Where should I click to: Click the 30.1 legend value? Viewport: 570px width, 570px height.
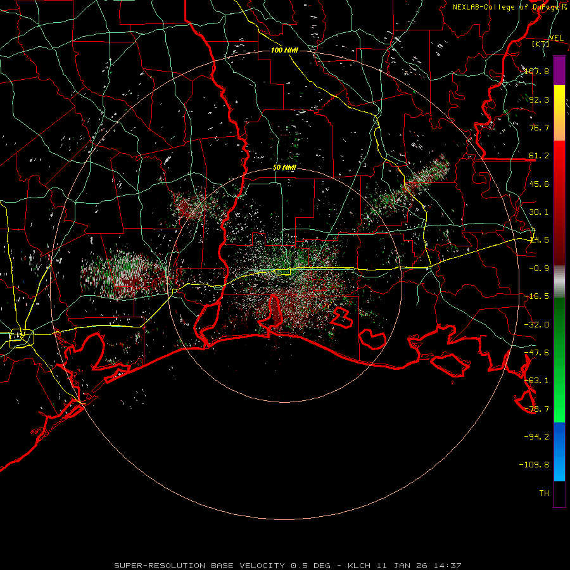click(539, 212)
